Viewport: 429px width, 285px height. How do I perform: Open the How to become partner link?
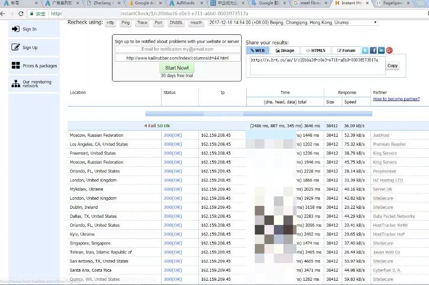[x=396, y=99]
